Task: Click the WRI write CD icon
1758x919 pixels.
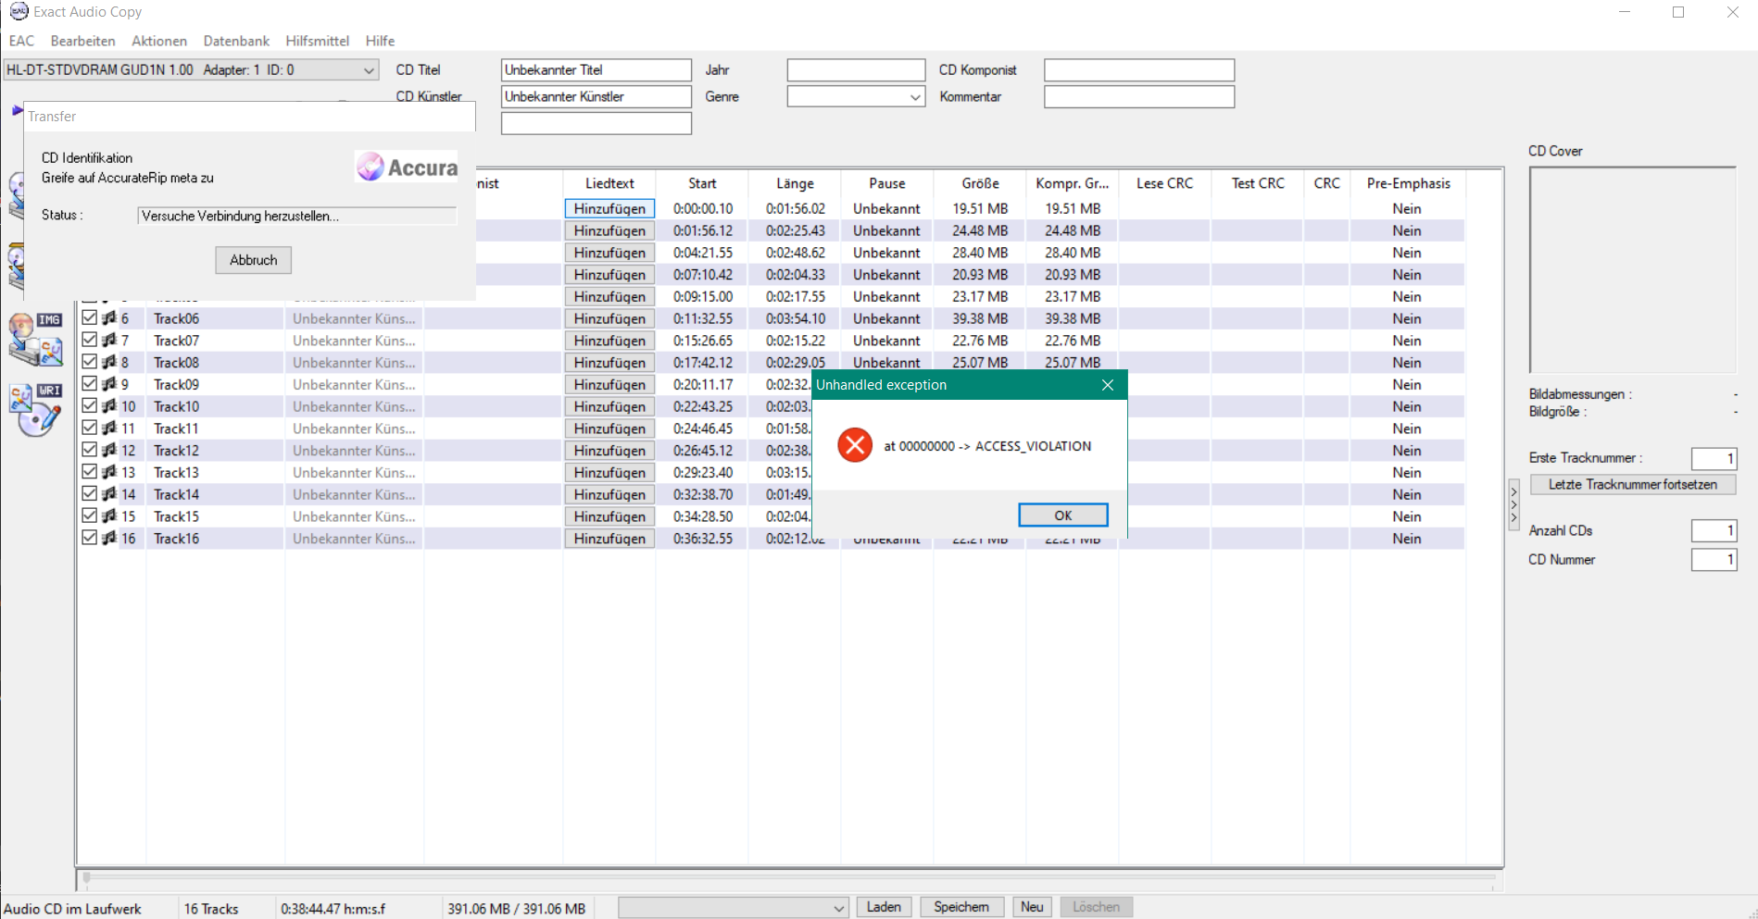Action: pos(36,410)
